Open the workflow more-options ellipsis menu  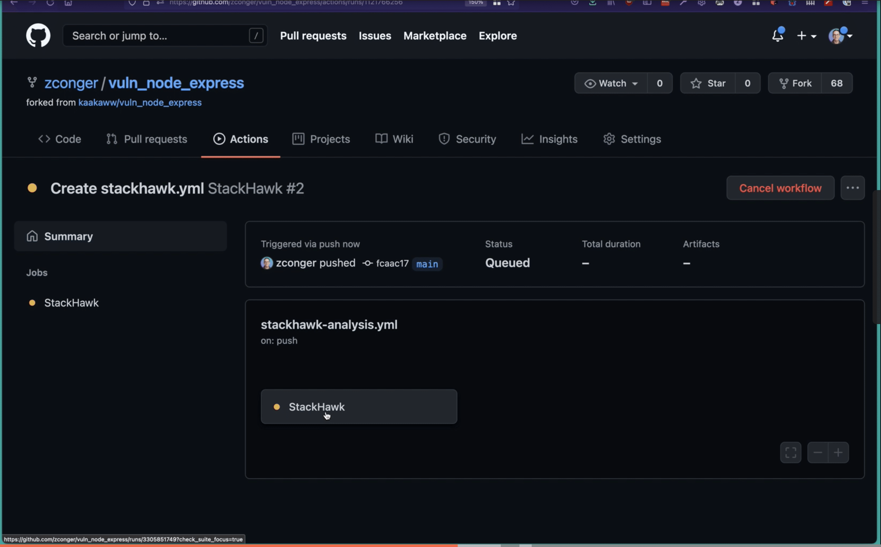[x=852, y=188]
